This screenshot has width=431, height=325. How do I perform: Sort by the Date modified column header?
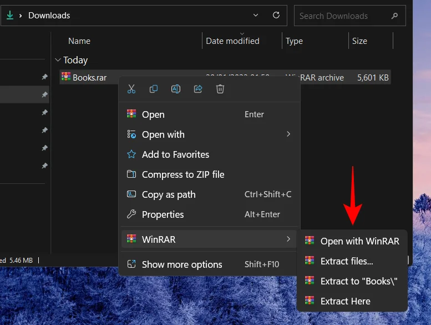[x=232, y=41]
